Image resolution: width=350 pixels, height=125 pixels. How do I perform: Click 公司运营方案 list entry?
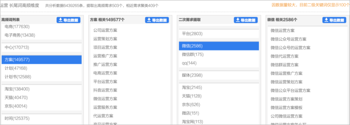[105, 30]
